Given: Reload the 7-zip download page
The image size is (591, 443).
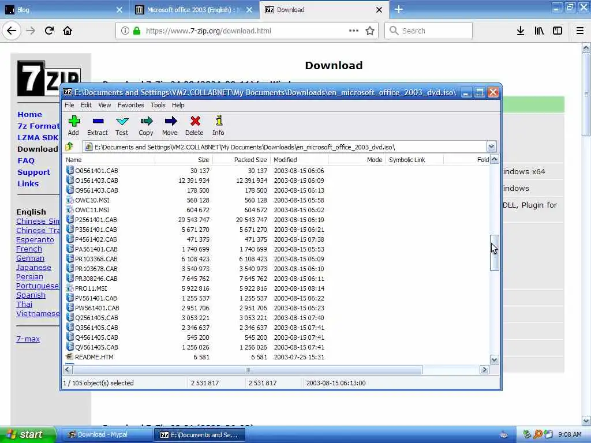Looking at the screenshot, I should click(49, 31).
